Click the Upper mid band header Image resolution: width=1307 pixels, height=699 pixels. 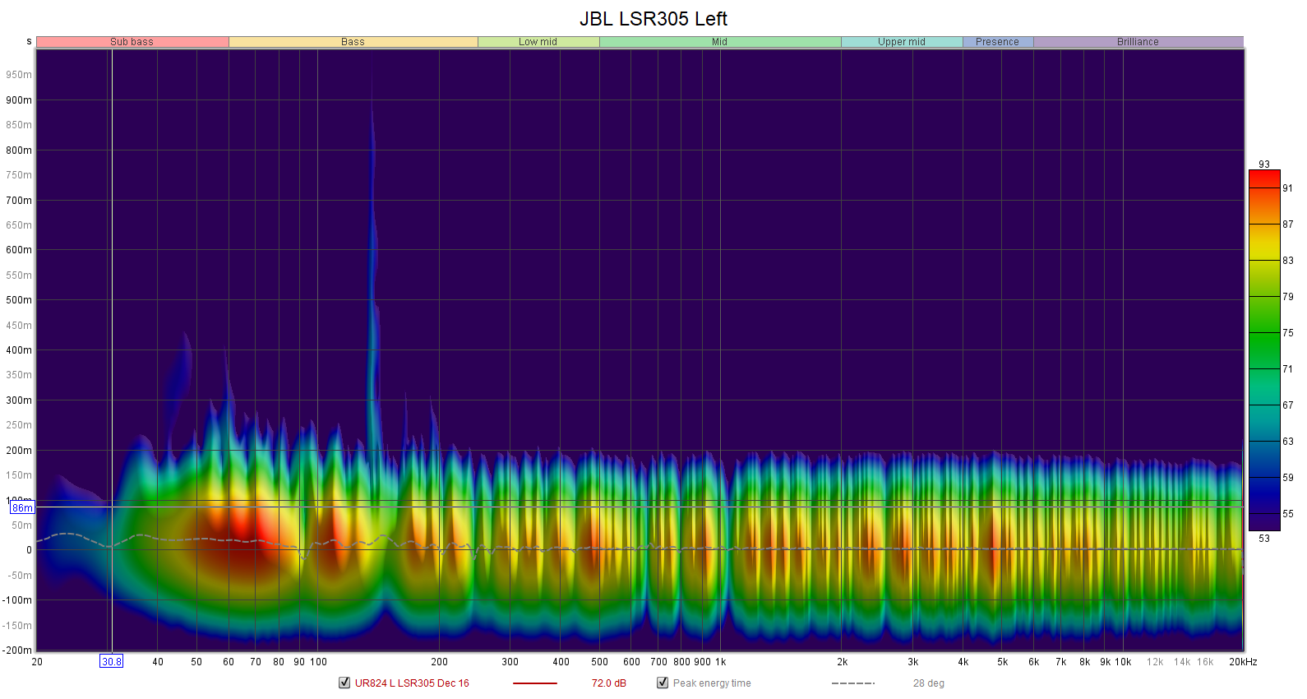pyautogui.click(x=901, y=42)
